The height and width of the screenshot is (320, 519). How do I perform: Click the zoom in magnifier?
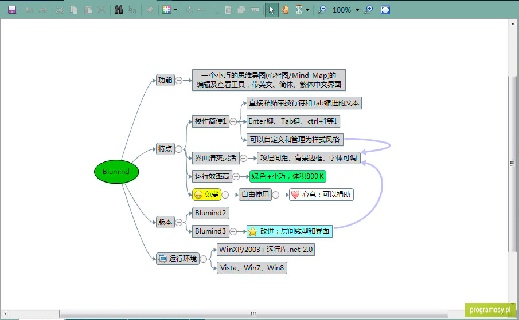click(x=368, y=10)
